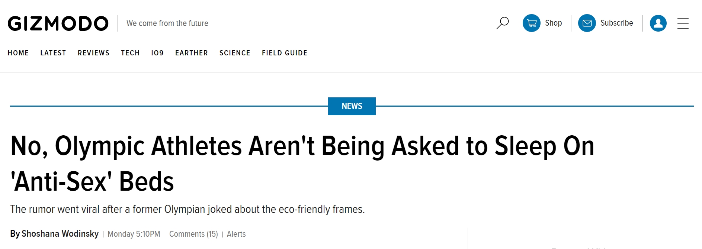Go to the Home section
The image size is (702, 249).
click(x=18, y=53)
